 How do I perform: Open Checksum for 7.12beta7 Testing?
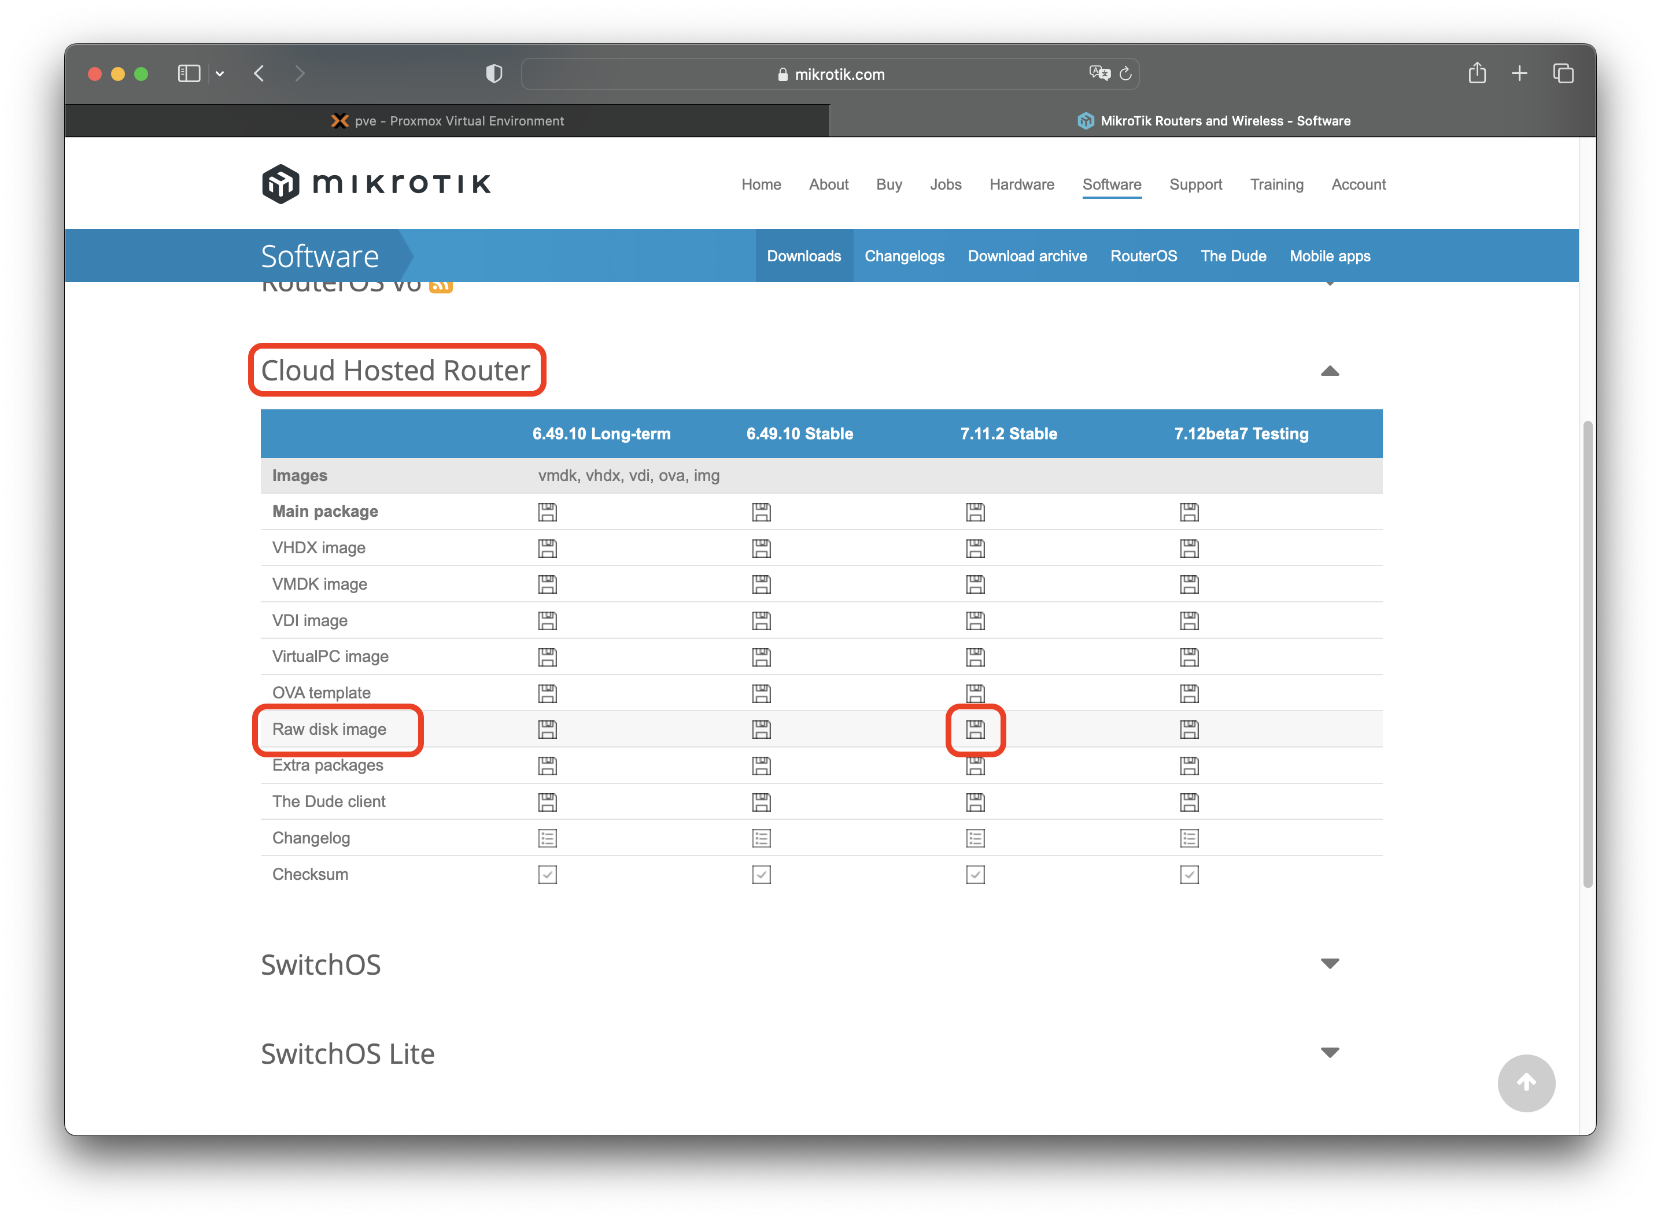1188,874
